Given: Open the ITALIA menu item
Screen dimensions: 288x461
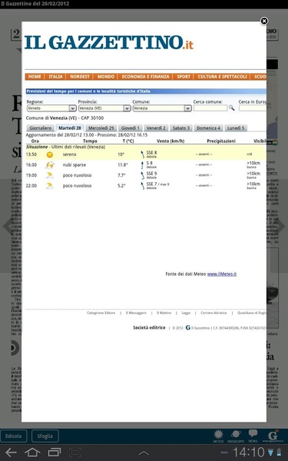Looking at the screenshot, I should tap(55, 76).
